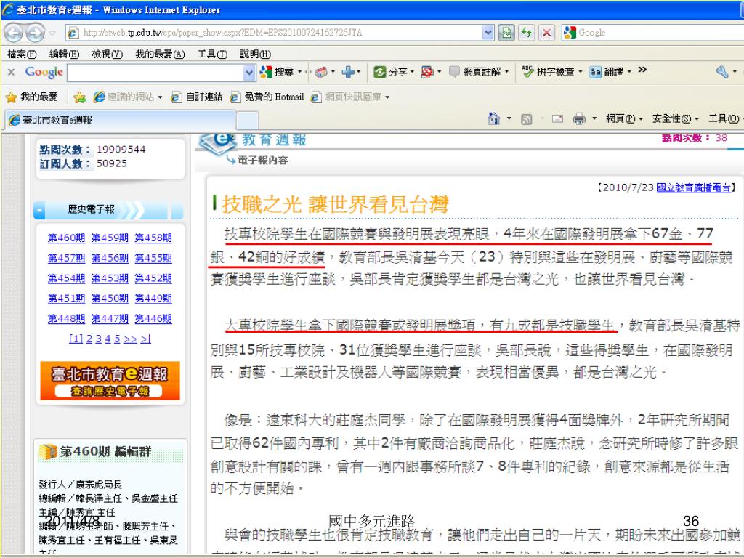The width and height of the screenshot is (744, 558).
Task: Open the 國立教育廣播電台 source link
Action: [x=693, y=187]
